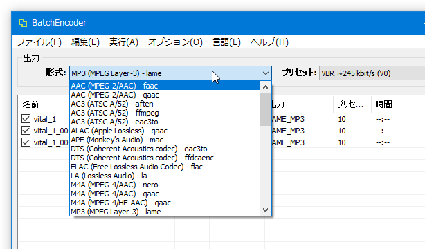Choose M4A (MPEG-4/HE-AAC) - qaac

coord(165,203)
